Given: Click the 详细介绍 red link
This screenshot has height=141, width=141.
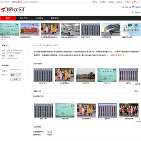Looking at the screenshot, I should coord(114,55).
